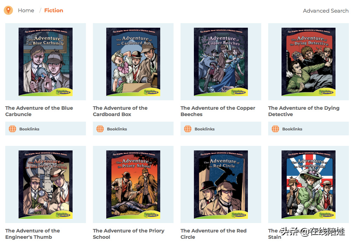352x243 pixels.
Task: Click the globe icon under Cardboard Box
Action: pyautogui.click(x=100, y=129)
